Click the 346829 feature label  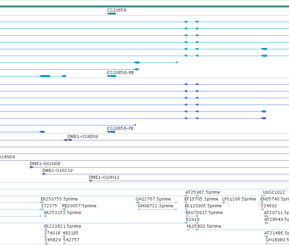tap(53, 240)
